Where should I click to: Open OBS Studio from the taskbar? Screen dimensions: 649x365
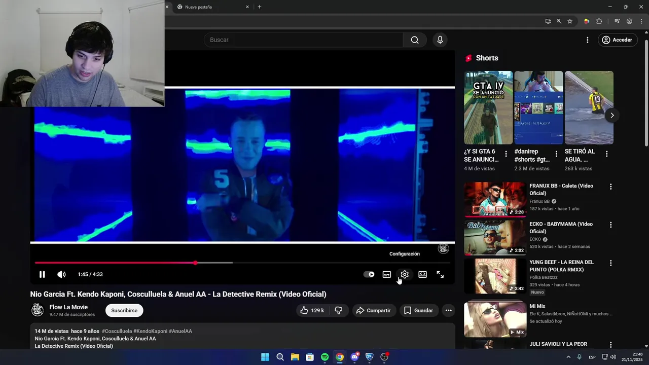pyautogui.click(x=384, y=357)
